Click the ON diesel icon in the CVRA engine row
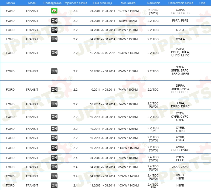 pos(54,148)
